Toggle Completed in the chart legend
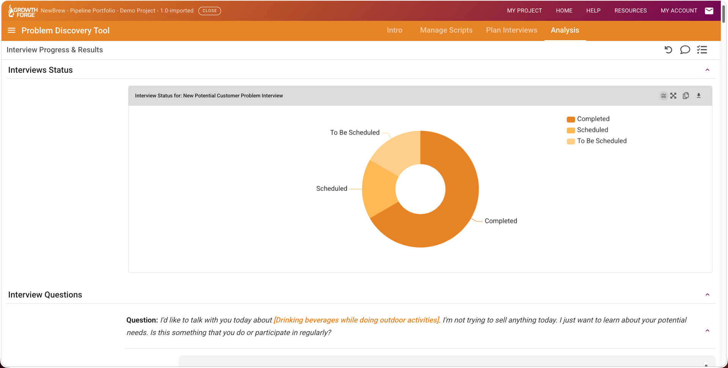Image resolution: width=728 pixels, height=368 pixels. tap(588, 119)
